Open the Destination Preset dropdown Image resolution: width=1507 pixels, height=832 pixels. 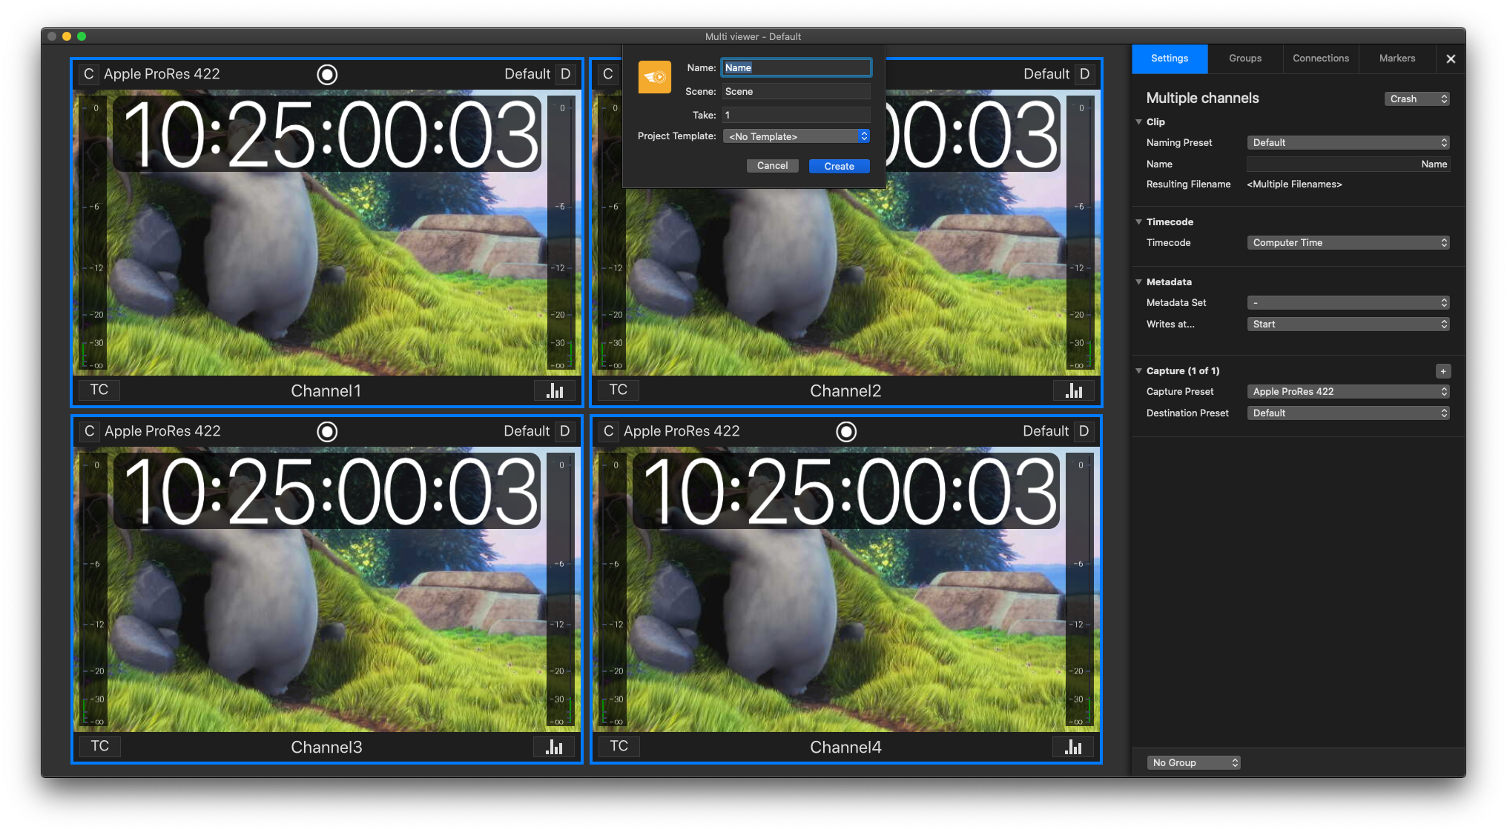point(1348,413)
